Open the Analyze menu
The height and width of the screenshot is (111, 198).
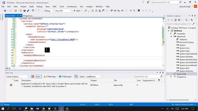pyautogui.click(x=89, y=6)
